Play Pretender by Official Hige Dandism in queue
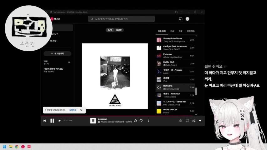267x150 pixels. click(175, 56)
